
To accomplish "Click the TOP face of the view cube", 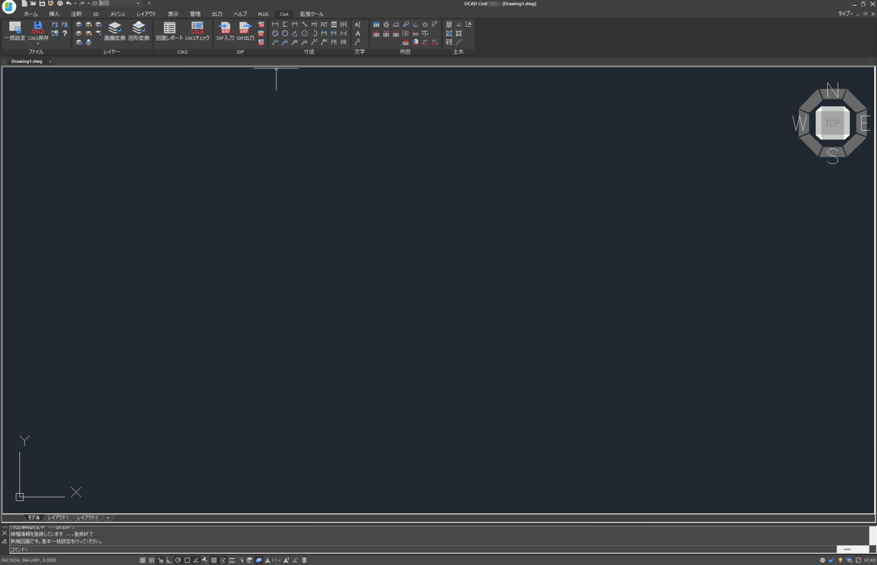I will (x=832, y=123).
